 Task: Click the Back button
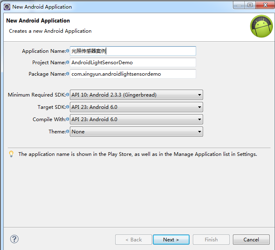point(134,239)
